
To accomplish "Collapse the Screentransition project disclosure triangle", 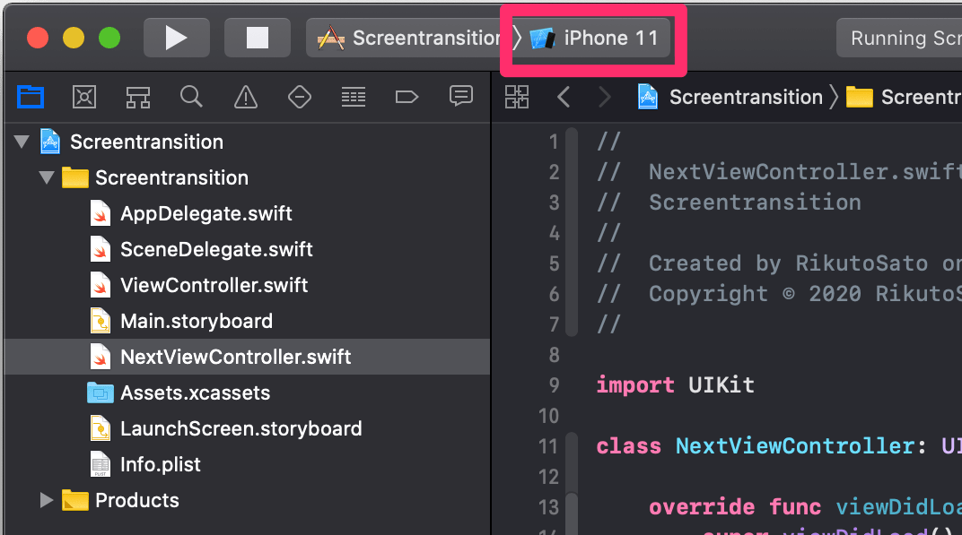I will tap(20, 141).
